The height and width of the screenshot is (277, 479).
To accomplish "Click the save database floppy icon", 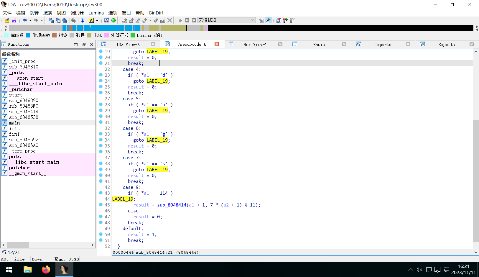I will point(14,20).
